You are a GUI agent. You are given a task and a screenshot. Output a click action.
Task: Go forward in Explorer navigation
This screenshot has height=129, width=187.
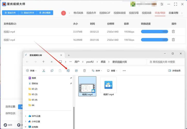(x=35, y=62)
